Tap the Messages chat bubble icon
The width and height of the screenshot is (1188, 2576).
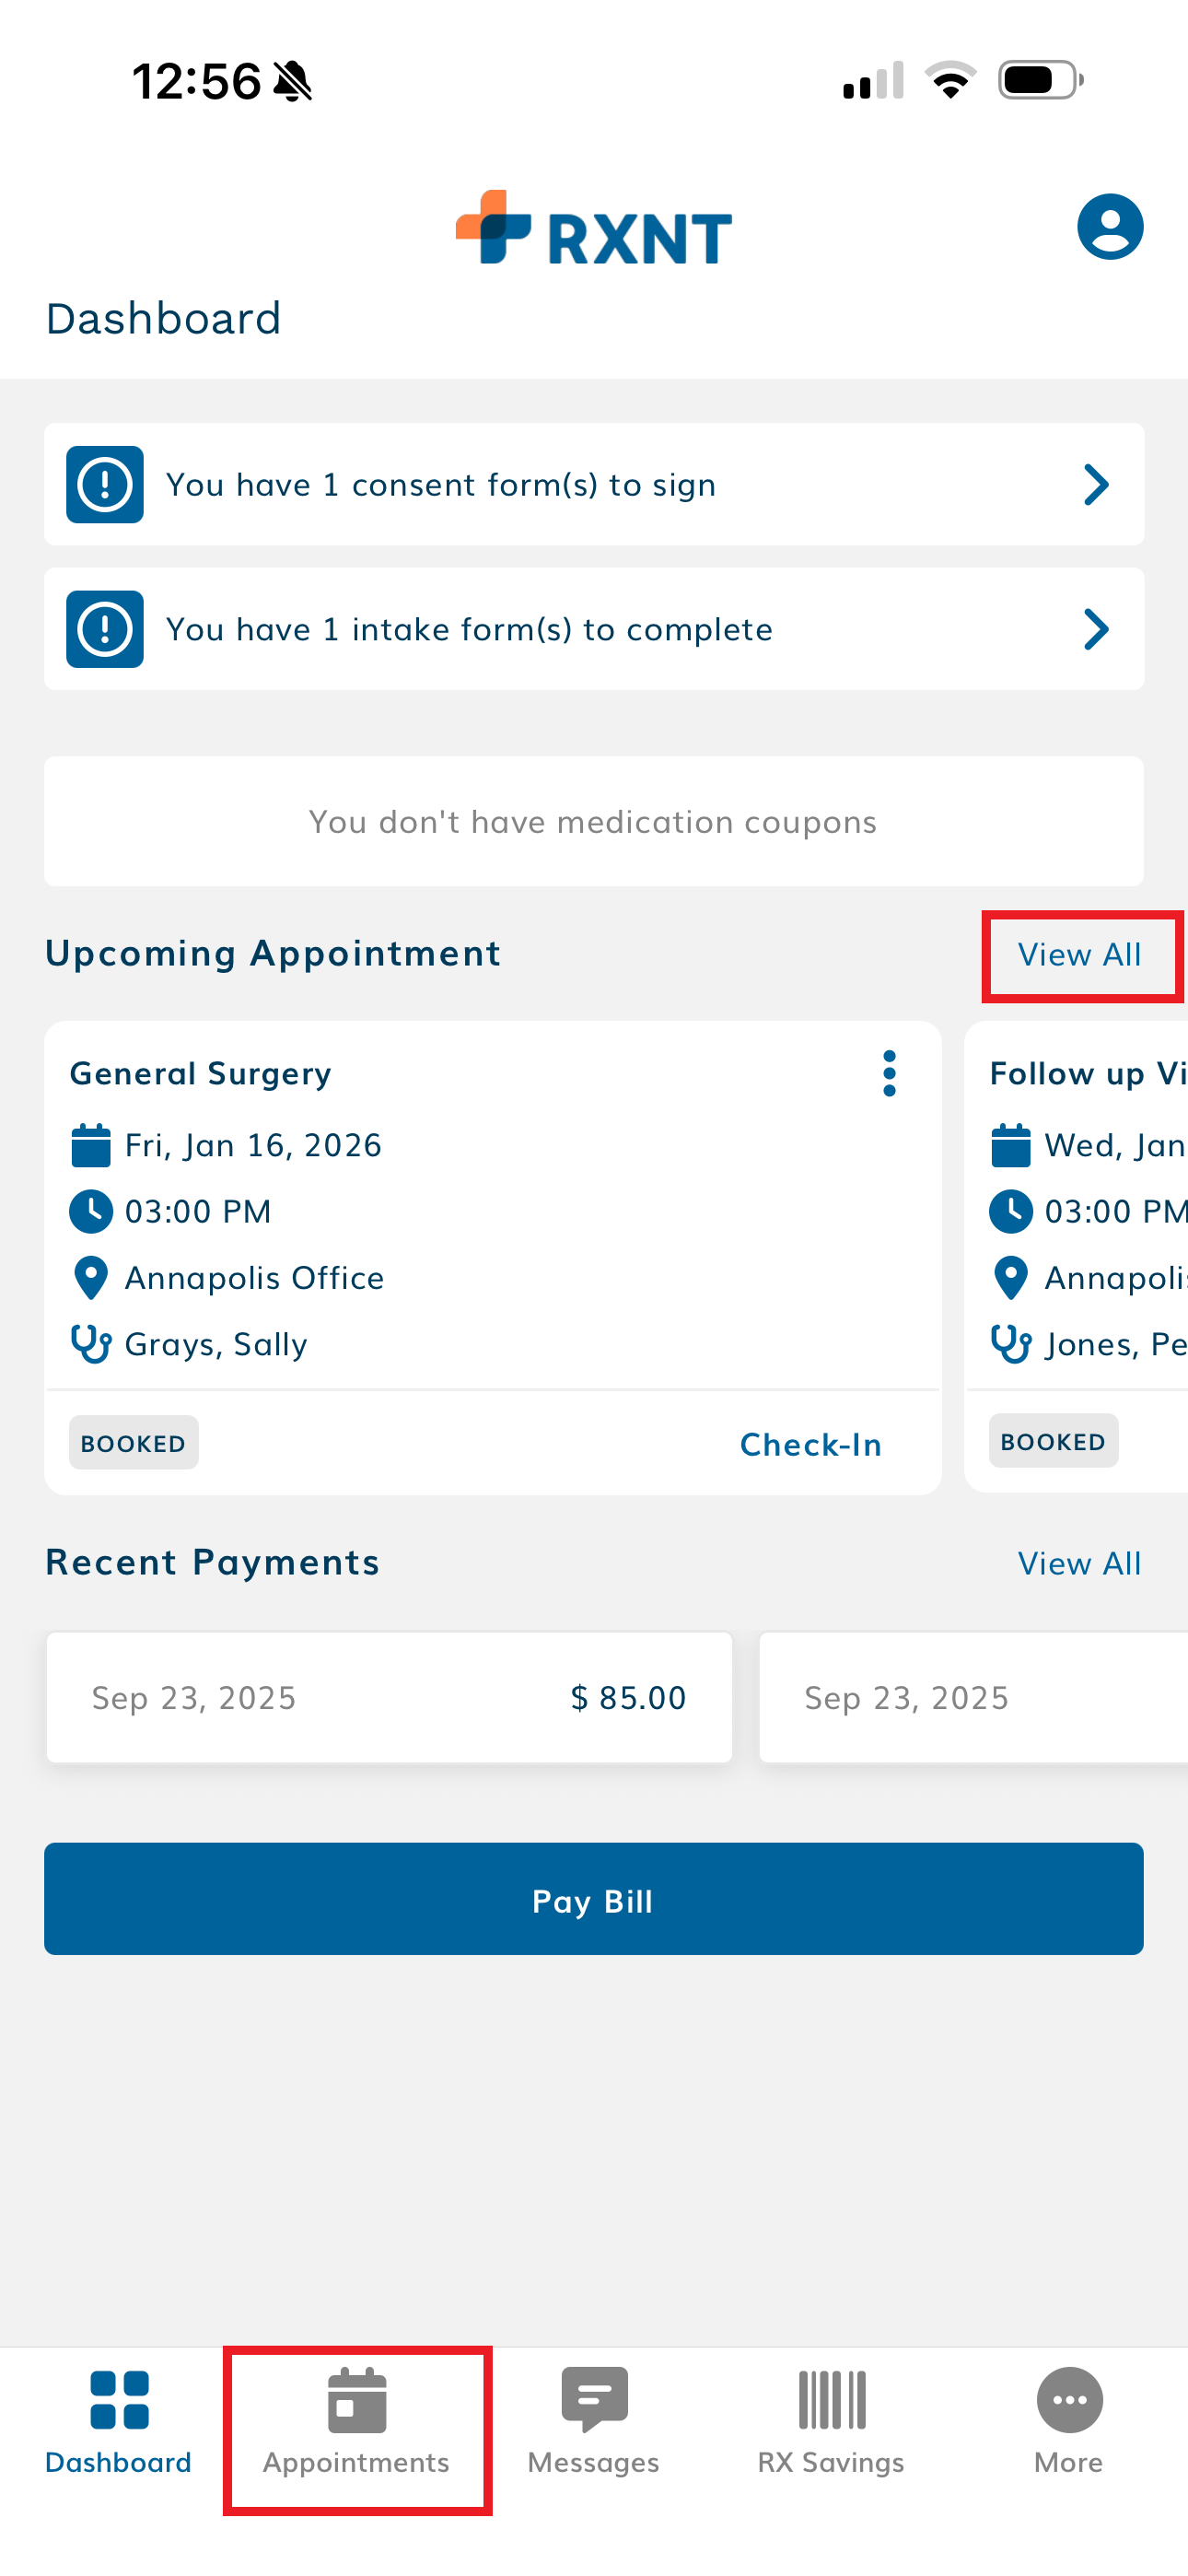coord(594,2398)
